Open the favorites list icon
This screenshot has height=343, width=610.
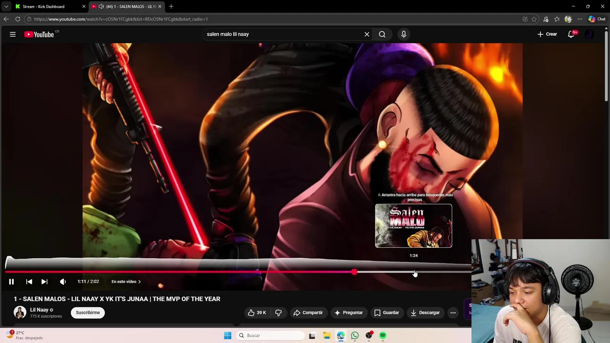click(557, 19)
